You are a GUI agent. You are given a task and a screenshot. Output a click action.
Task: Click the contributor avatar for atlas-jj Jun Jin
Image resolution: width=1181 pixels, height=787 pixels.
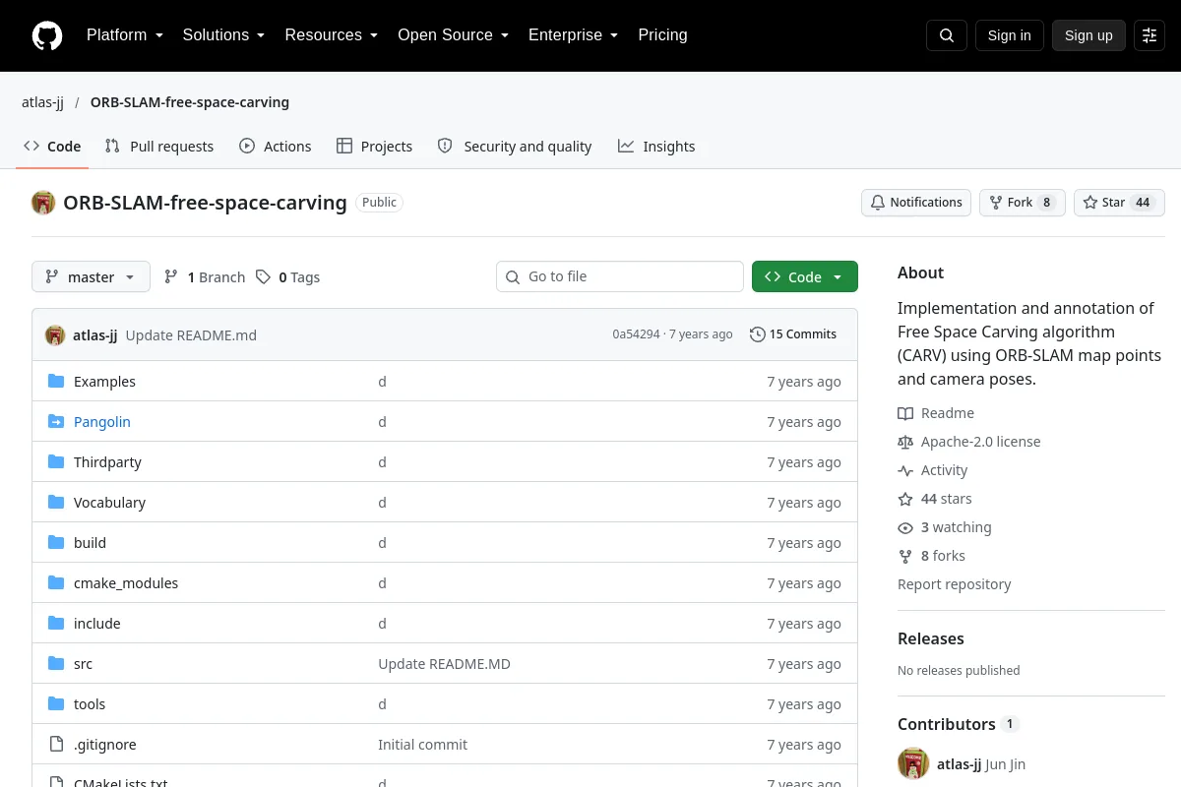(x=913, y=764)
